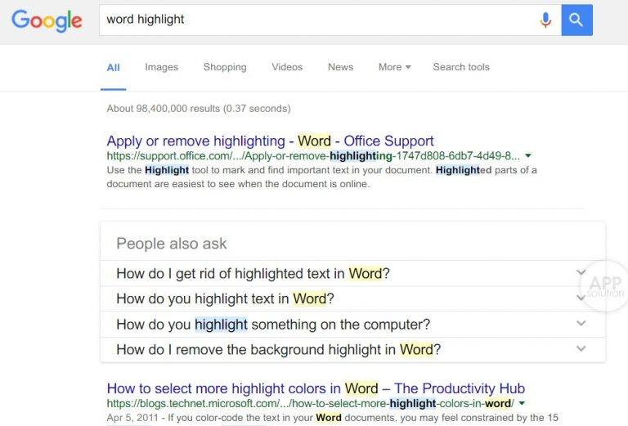Open dropdown arrow next to support.office.com URL
This screenshot has height=426, width=628.
pos(528,155)
